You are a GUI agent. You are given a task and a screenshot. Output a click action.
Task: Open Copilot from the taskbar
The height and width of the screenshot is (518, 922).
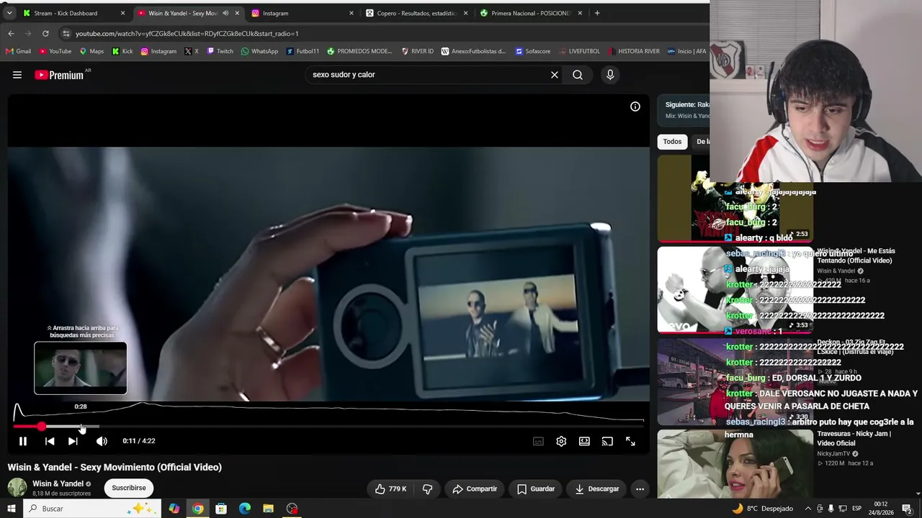[174, 509]
